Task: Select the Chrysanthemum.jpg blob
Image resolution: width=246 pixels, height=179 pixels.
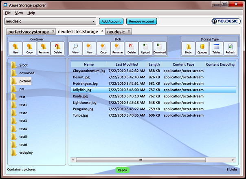Action: click(x=153, y=71)
